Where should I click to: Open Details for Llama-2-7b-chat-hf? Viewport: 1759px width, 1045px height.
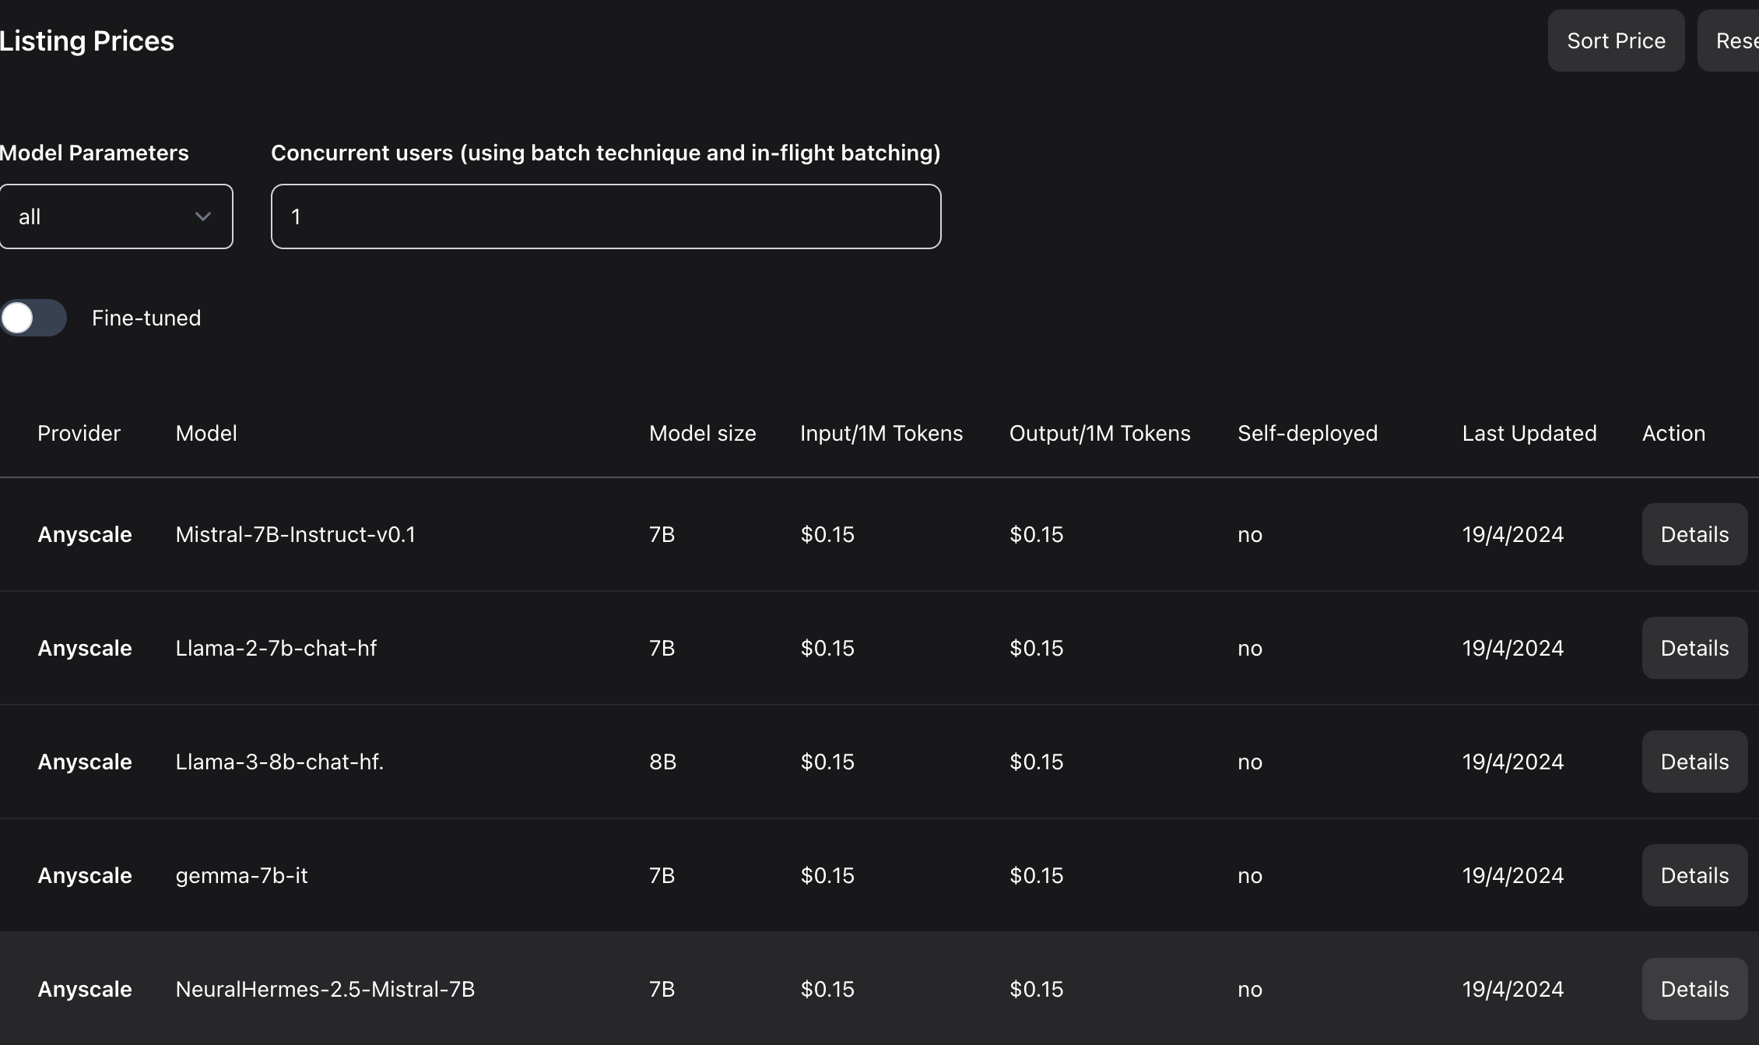(x=1694, y=648)
